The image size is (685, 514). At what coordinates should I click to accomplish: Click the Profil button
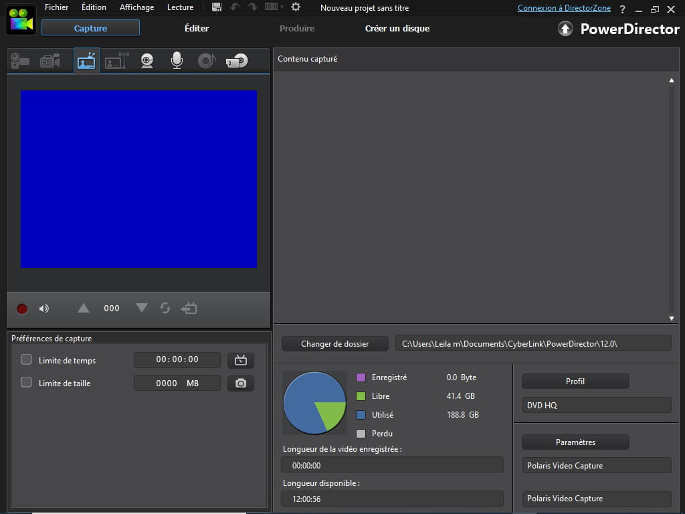[575, 381]
